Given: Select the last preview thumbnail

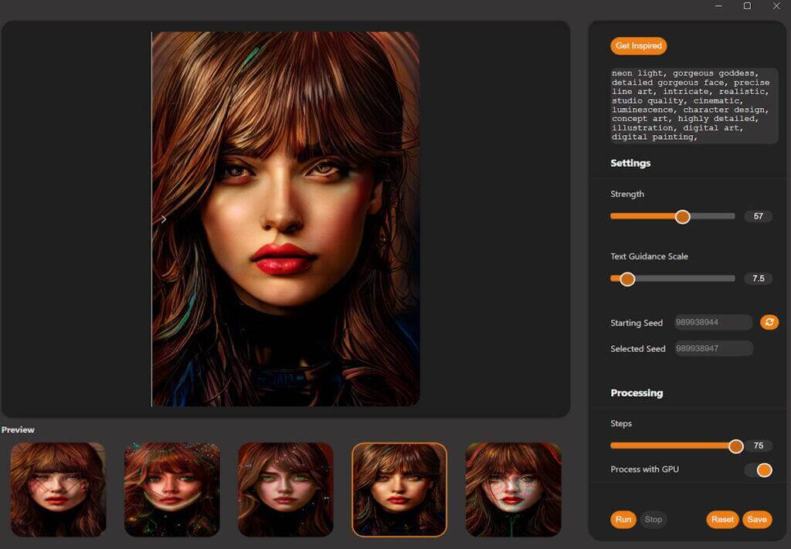Looking at the screenshot, I should pos(512,489).
